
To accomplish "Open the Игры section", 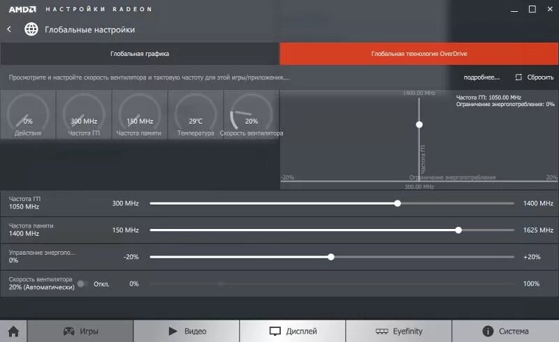I will [80, 332].
